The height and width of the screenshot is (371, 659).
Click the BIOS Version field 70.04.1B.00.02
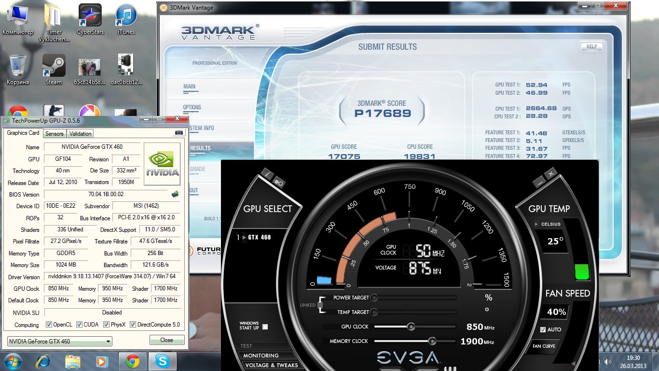pyautogui.click(x=106, y=194)
